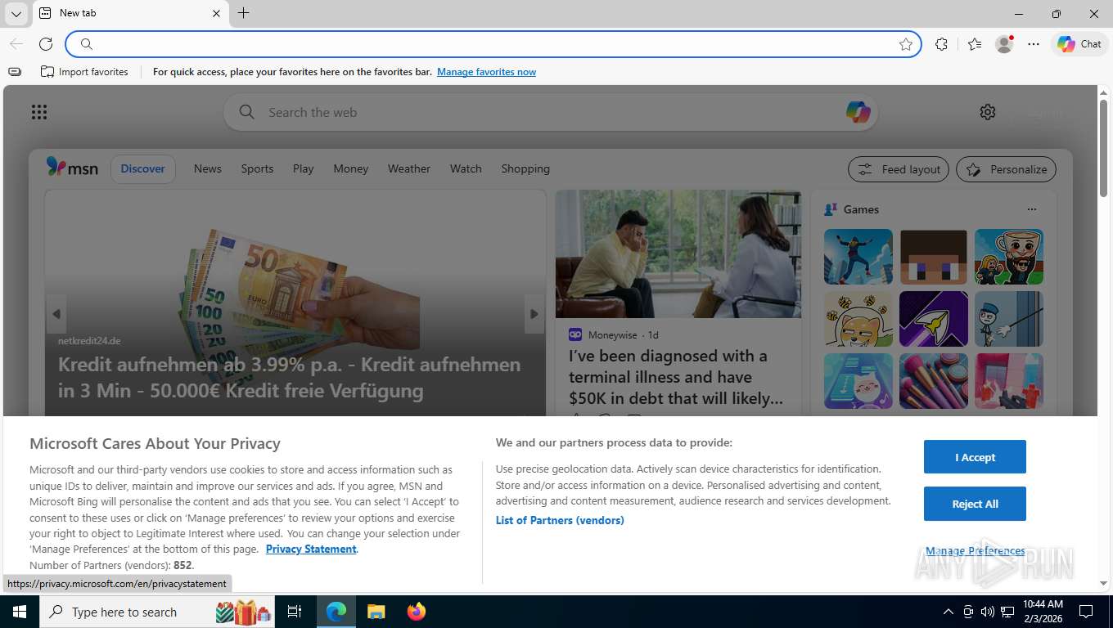Open the Games card heading
The width and height of the screenshot is (1113, 628).
pos(861,209)
